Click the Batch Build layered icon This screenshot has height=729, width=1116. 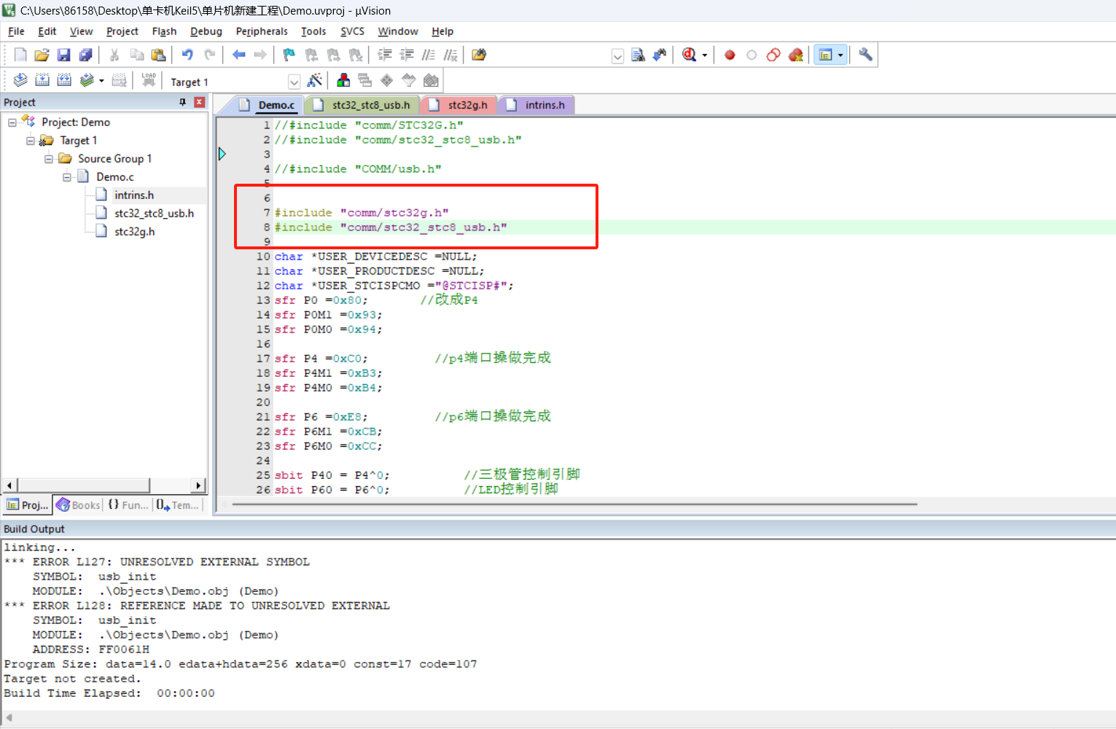pyautogui.click(x=87, y=80)
